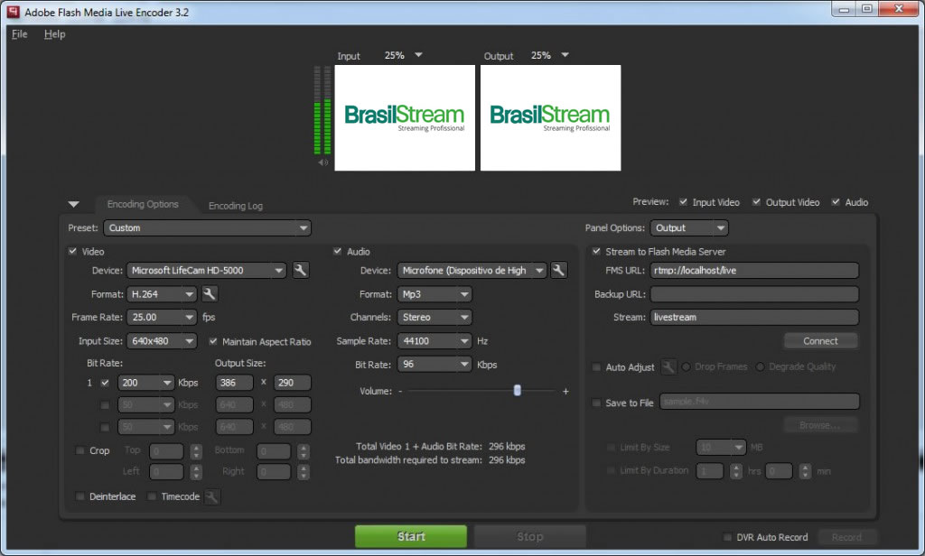This screenshot has width=925, height=556.
Task: Open Input Size 640x480 dropdown
Action: point(162,341)
